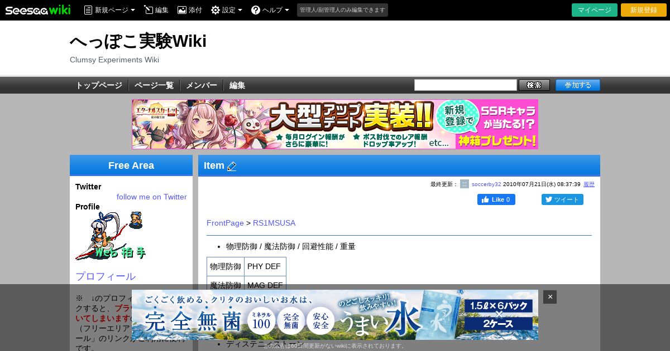This screenshot has height=351, width=670.
Task: Open the 設定 settings dropdown
Action: (227, 10)
